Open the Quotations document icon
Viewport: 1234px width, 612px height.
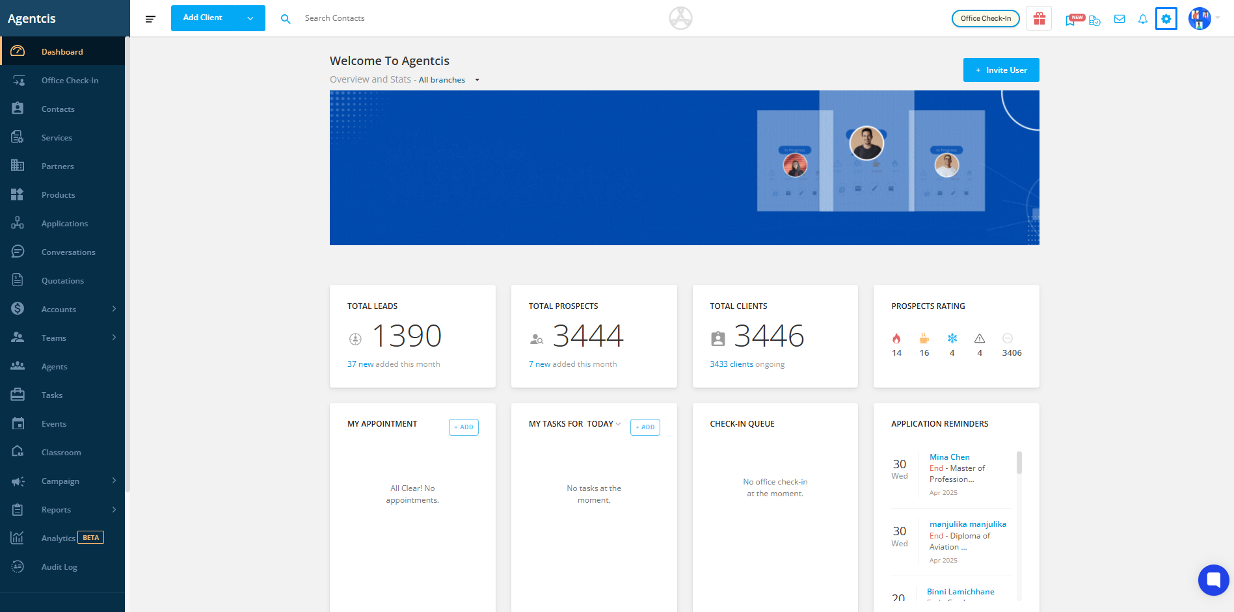(18, 280)
